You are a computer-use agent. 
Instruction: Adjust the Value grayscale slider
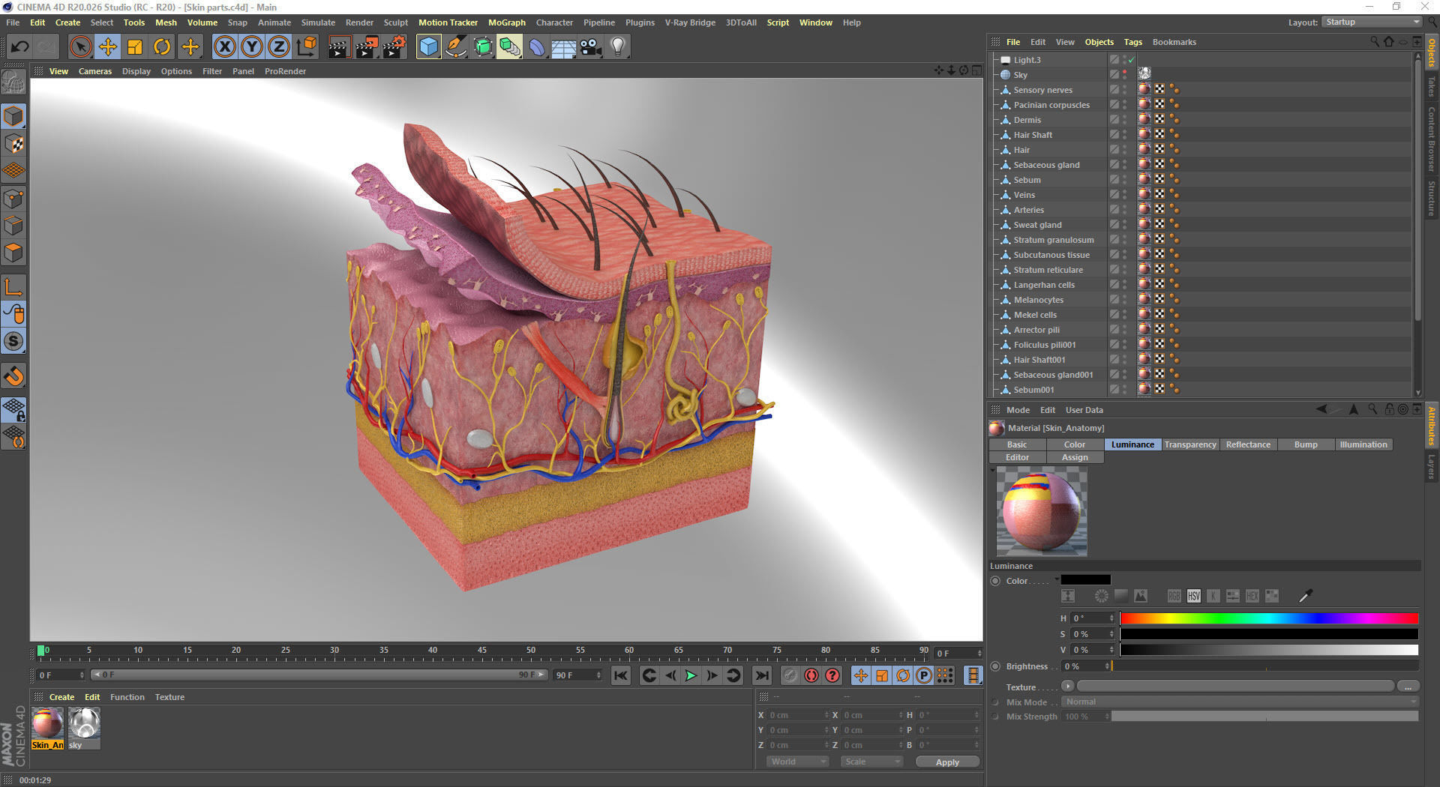[x=1269, y=650]
